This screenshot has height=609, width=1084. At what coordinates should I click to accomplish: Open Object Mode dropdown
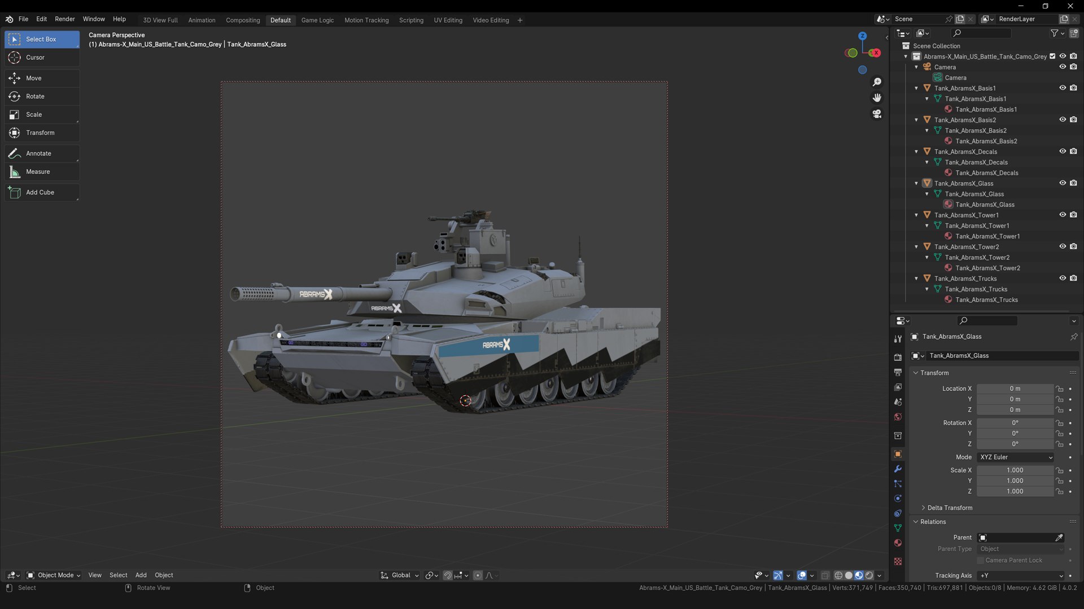tap(54, 576)
